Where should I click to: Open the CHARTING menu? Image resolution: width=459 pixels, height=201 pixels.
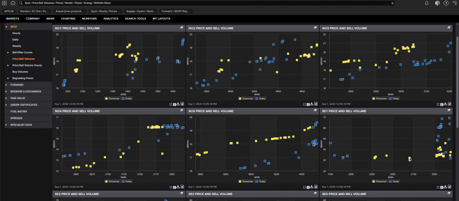click(68, 19)
